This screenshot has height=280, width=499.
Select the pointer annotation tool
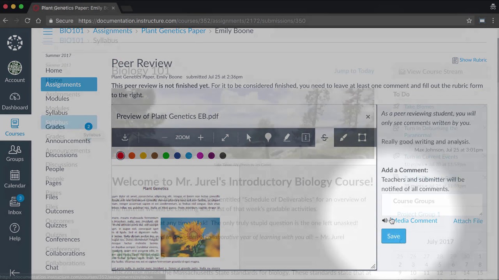coord(249,137)
